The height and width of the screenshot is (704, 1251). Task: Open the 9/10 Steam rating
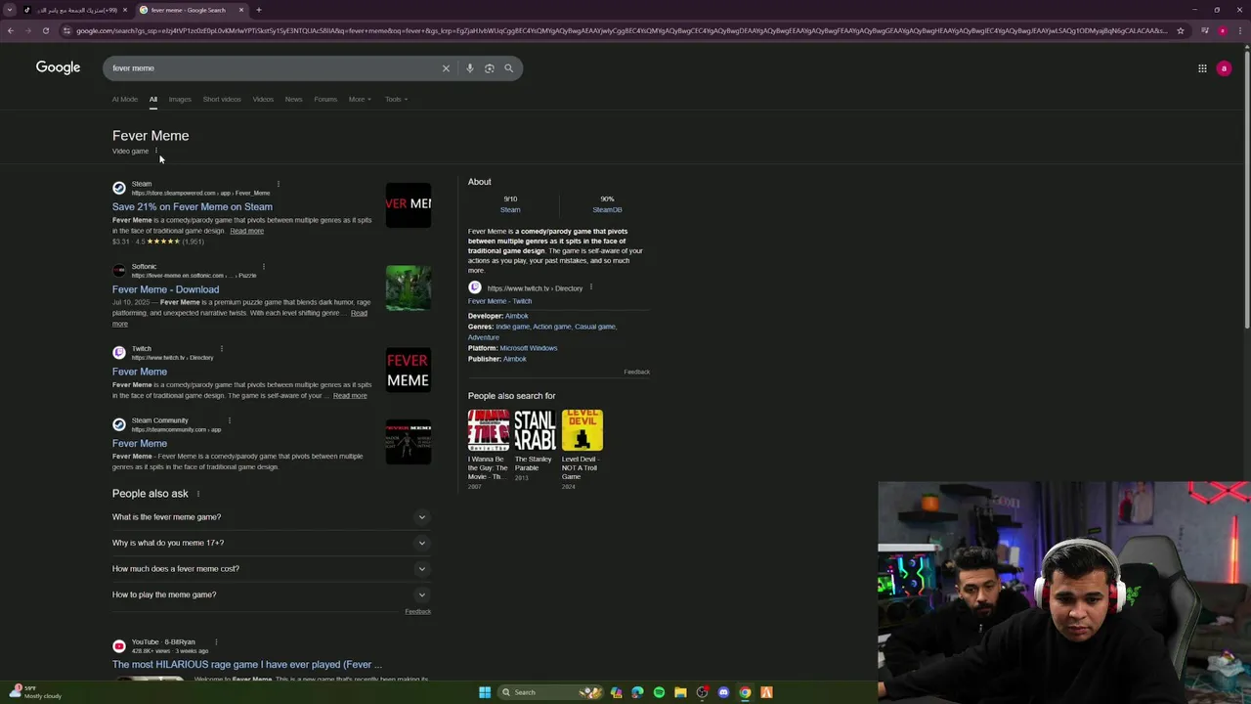[x=510, y=203]
